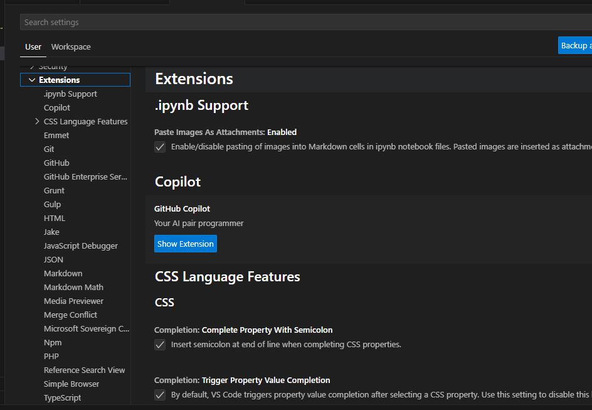592x410 pixels.
Task: Open Media Previewer settings
Action: tap(73, 301)
